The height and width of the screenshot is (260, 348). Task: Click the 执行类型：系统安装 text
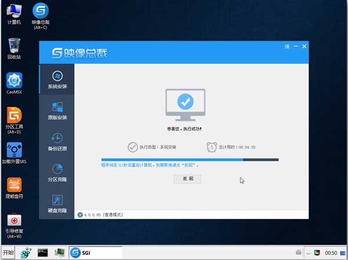(x=158, y=147)
